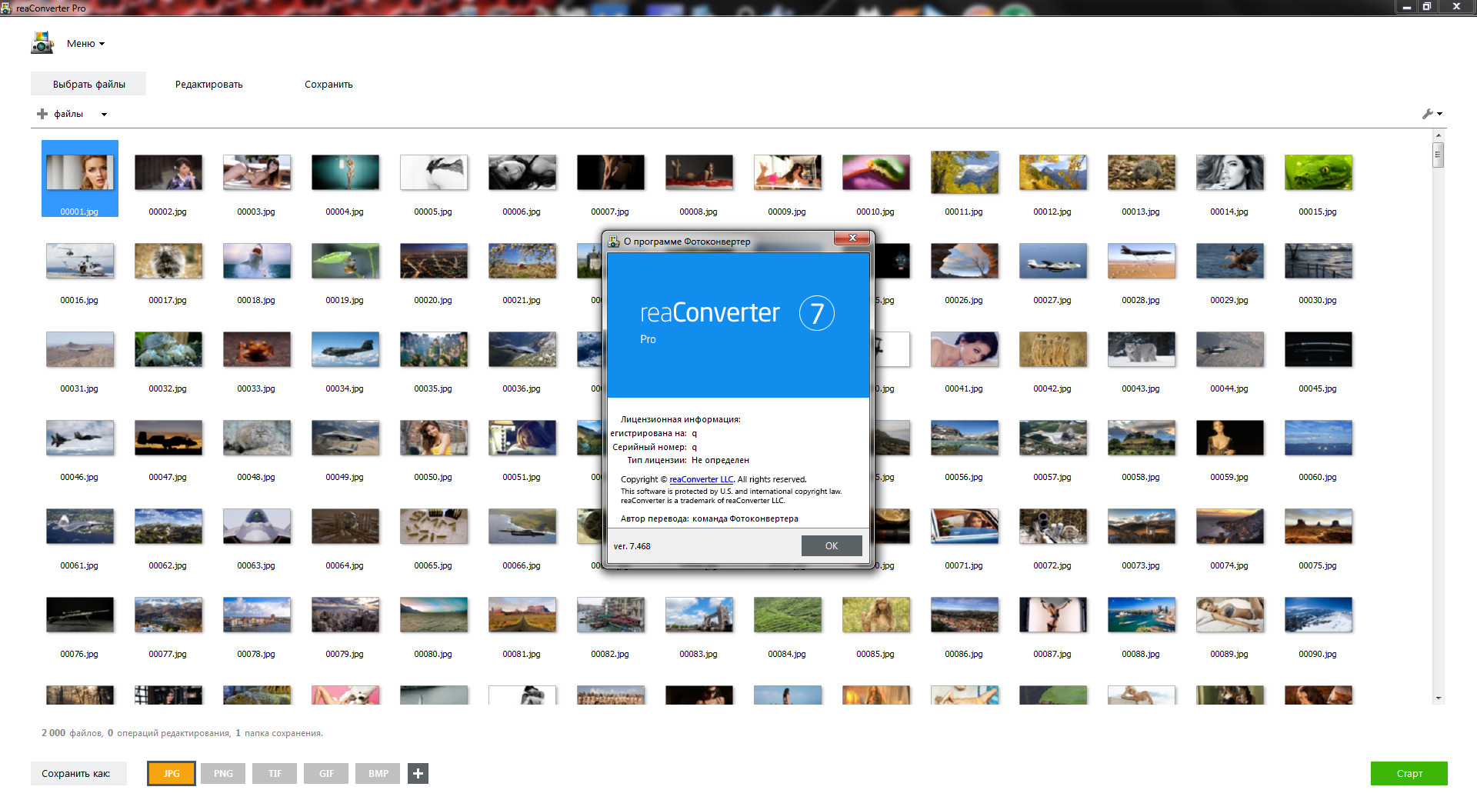
Task: Click the scrollbar down arrow
Action: [x=1439, y=698]
